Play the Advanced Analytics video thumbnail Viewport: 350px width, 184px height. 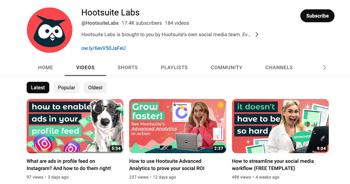(x=177, y=126)
